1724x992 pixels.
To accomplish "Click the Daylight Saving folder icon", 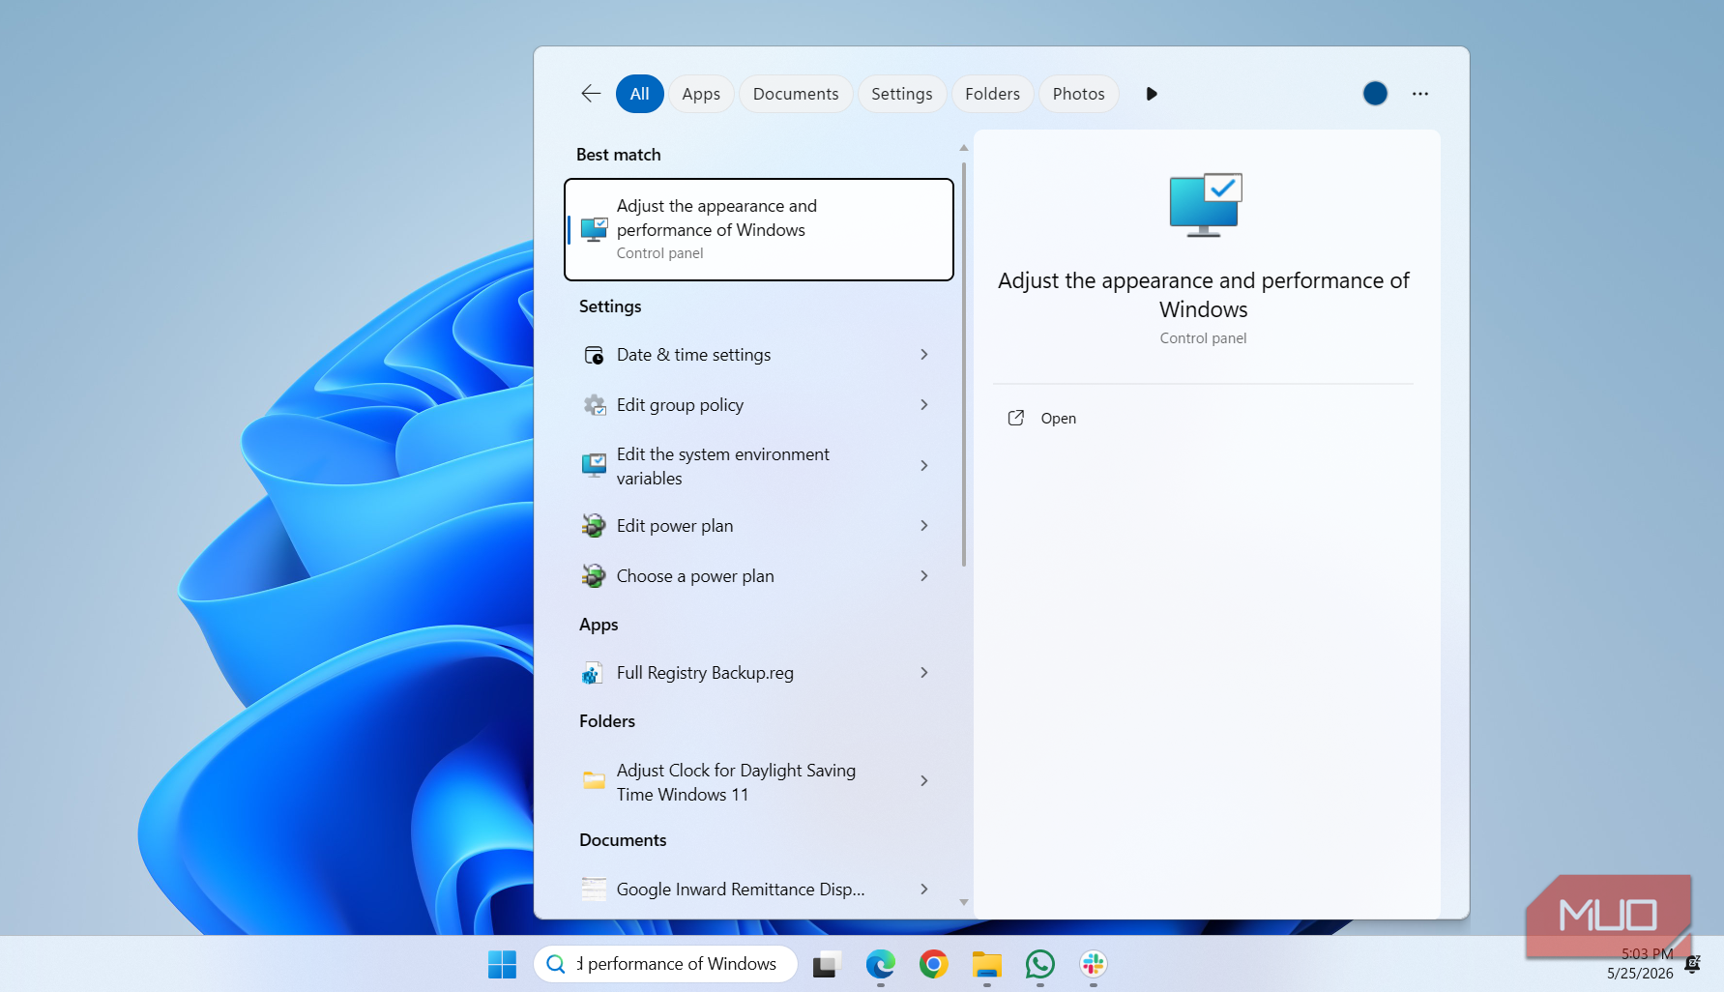I will pyautogui.click(x=594, y=780).
